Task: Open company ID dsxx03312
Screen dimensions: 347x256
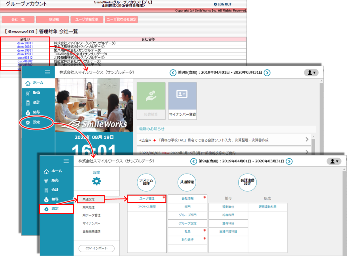Action: (x=25, y=58)
